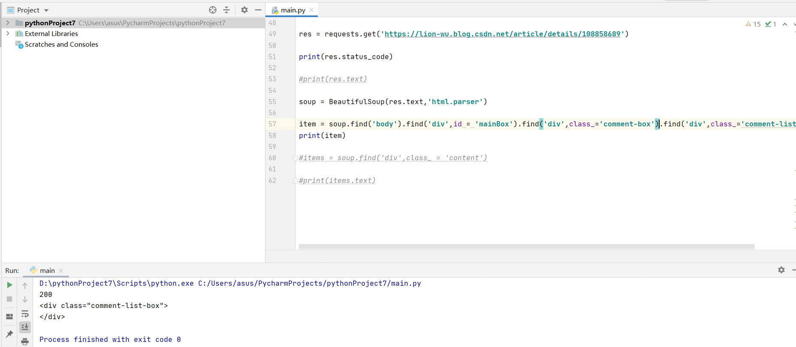796x347 pixels.
Task: Click the locate current file target icon
Action: [x=213, y=10]
